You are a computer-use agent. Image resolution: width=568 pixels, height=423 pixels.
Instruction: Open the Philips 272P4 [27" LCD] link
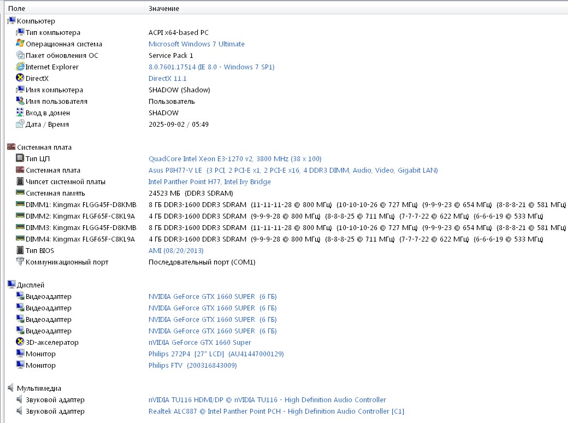point(216,354)
